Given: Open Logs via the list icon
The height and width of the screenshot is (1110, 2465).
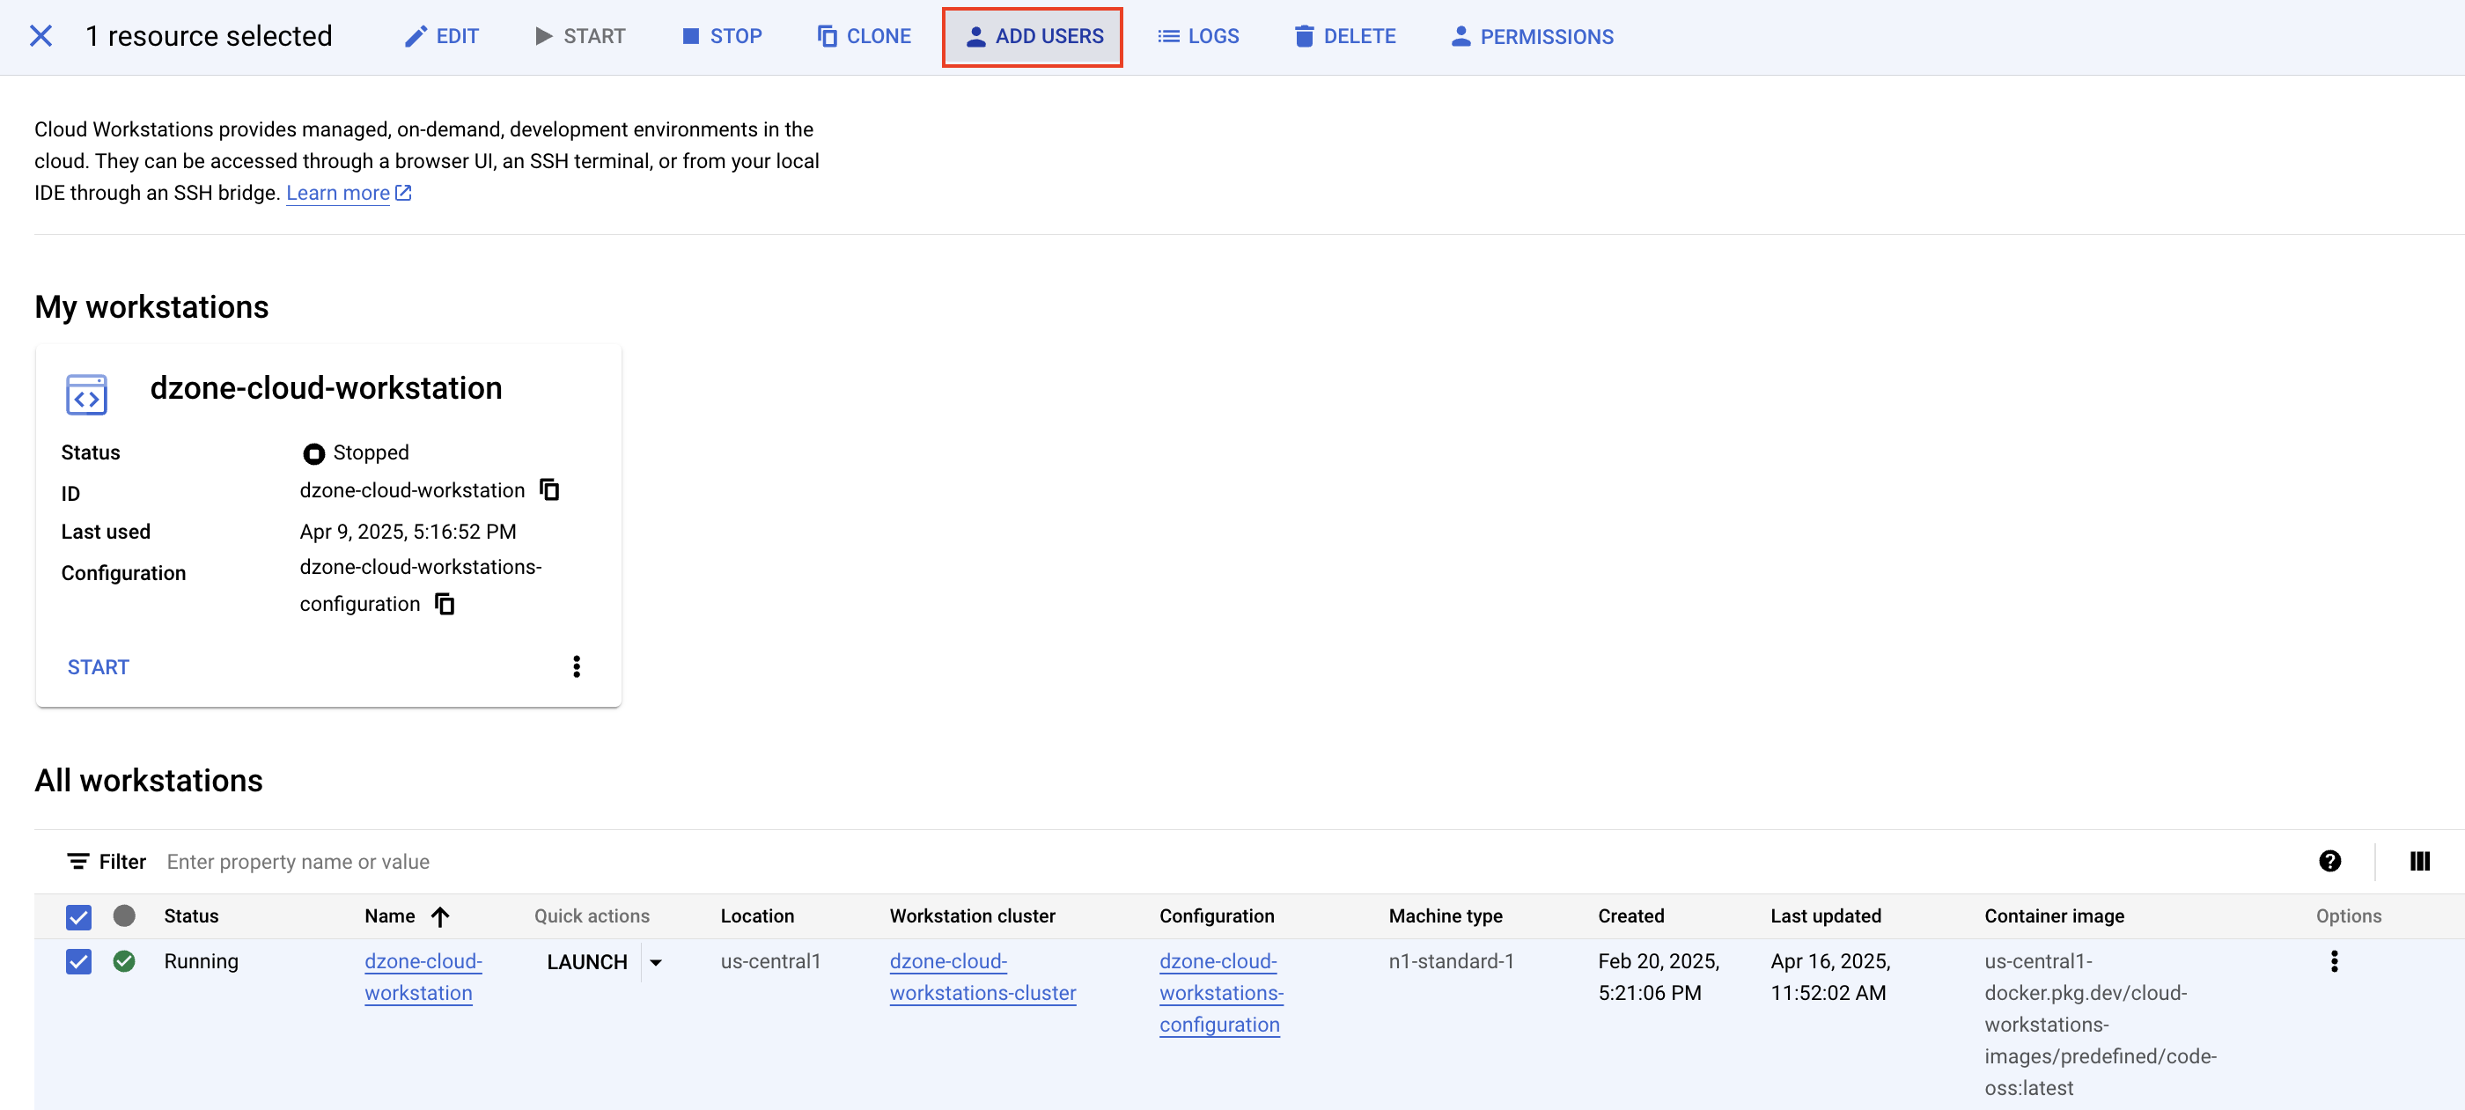Looking at the screenshot, I should pos(1167,35).
